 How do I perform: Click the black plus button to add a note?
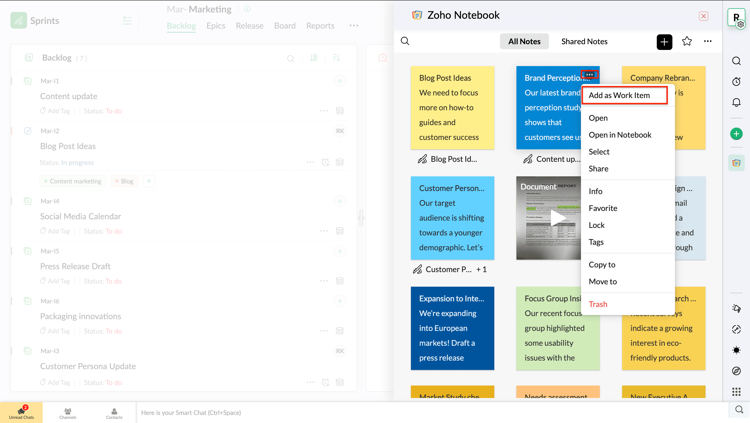(x=664, y=42)
